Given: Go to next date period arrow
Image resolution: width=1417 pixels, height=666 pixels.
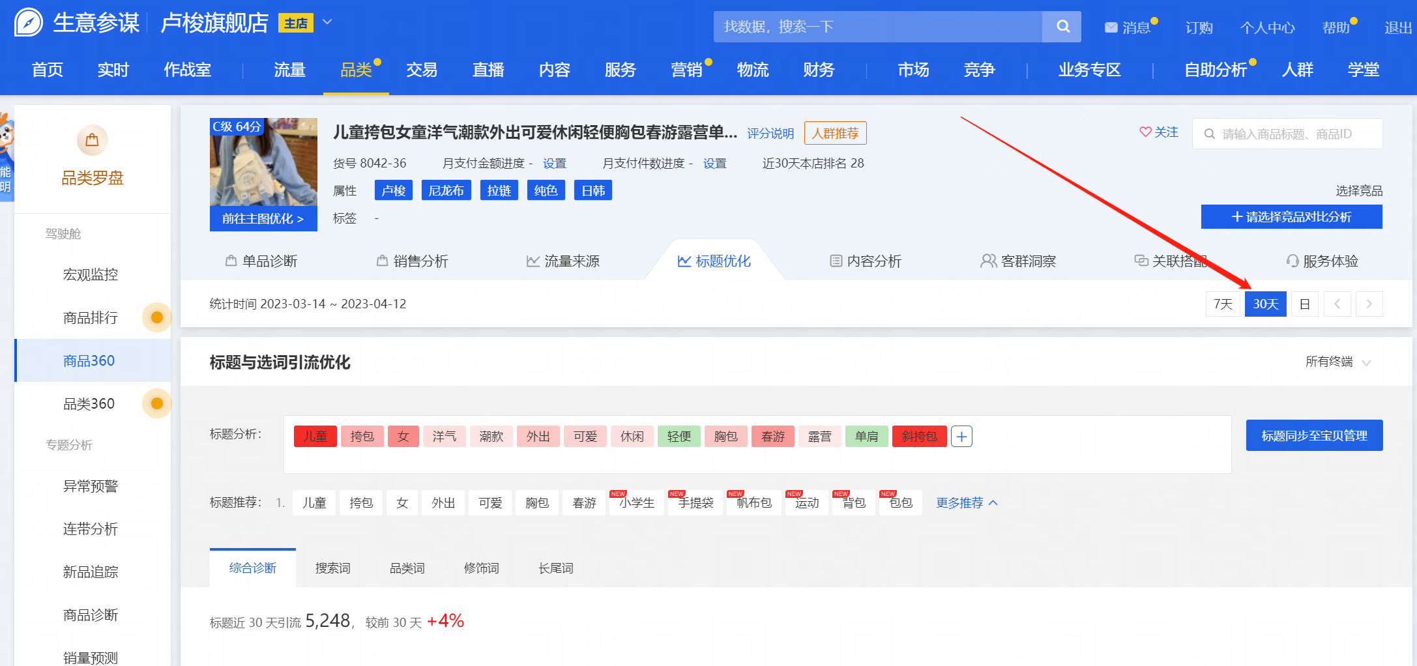Looking at the screenshot, I should coord(1369,304).
